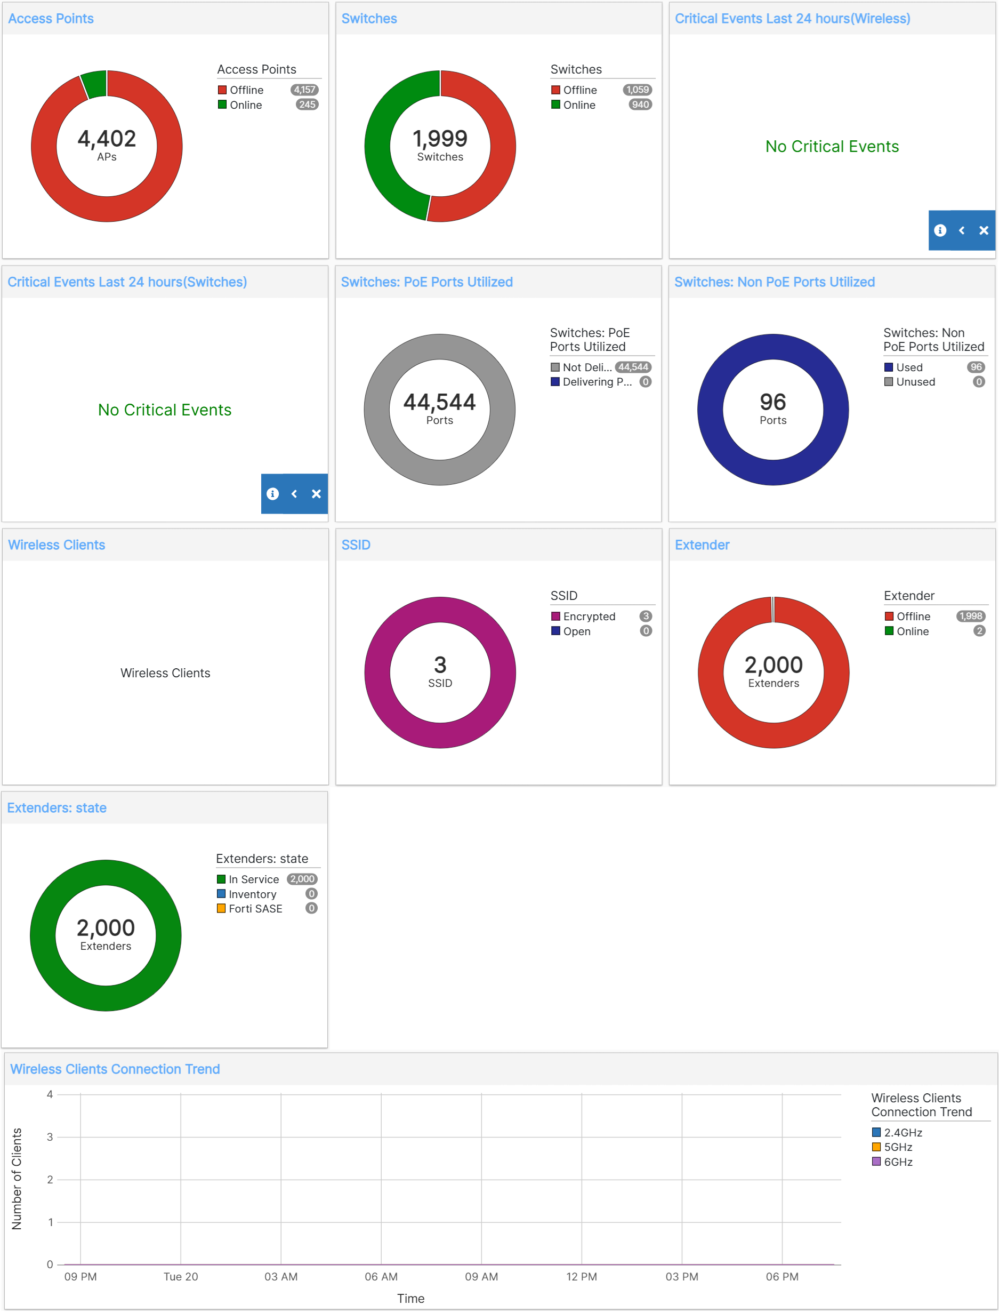Click the red Offline legend square for Access Points
Screen dimensions: 999x1313
pyautogui.click(x=221, y=90)
